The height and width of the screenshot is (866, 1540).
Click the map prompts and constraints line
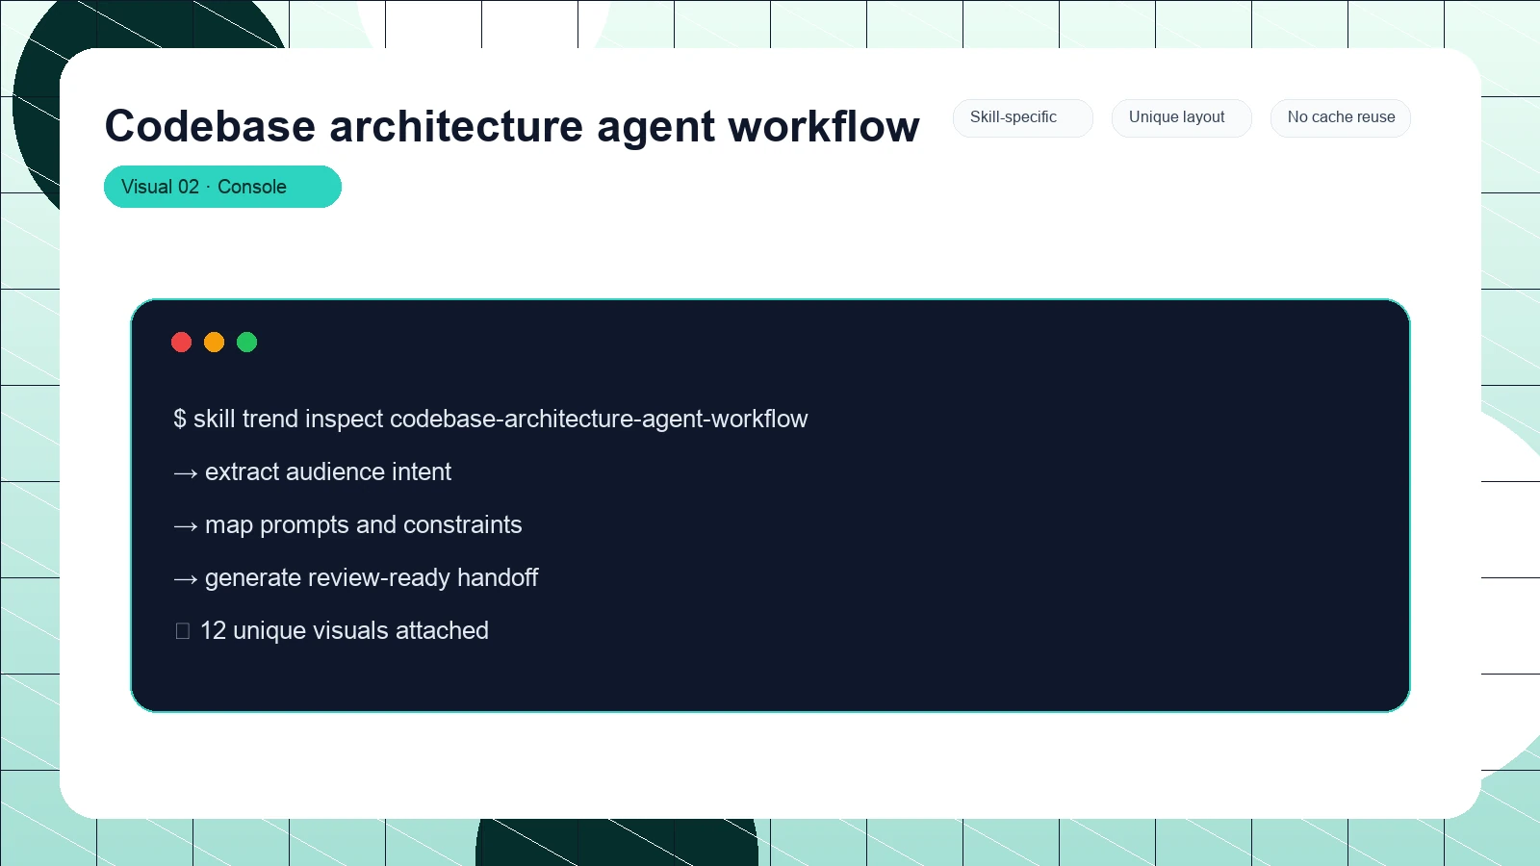346,524
